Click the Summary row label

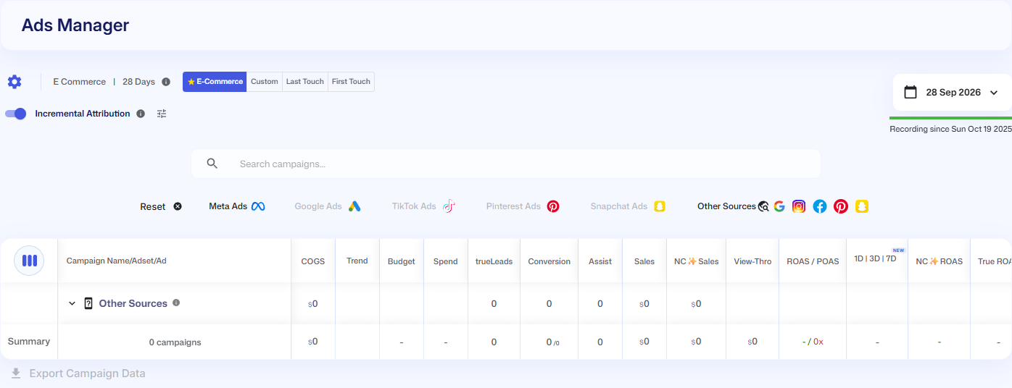point(29,342)
